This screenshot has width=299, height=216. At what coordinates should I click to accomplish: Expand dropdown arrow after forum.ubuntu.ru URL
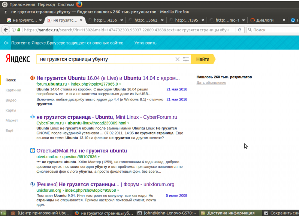click(120, 84)
